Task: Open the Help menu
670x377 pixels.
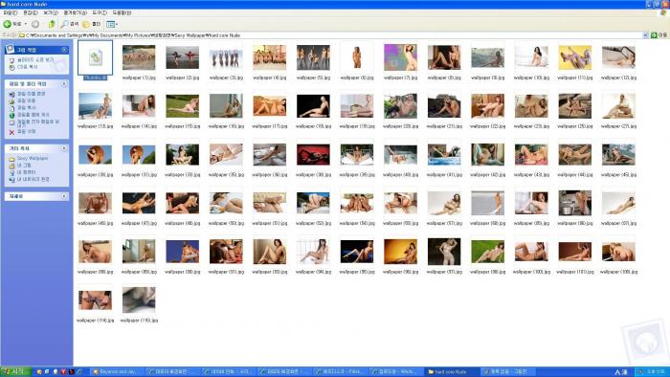Action: (x=122, y=12)
